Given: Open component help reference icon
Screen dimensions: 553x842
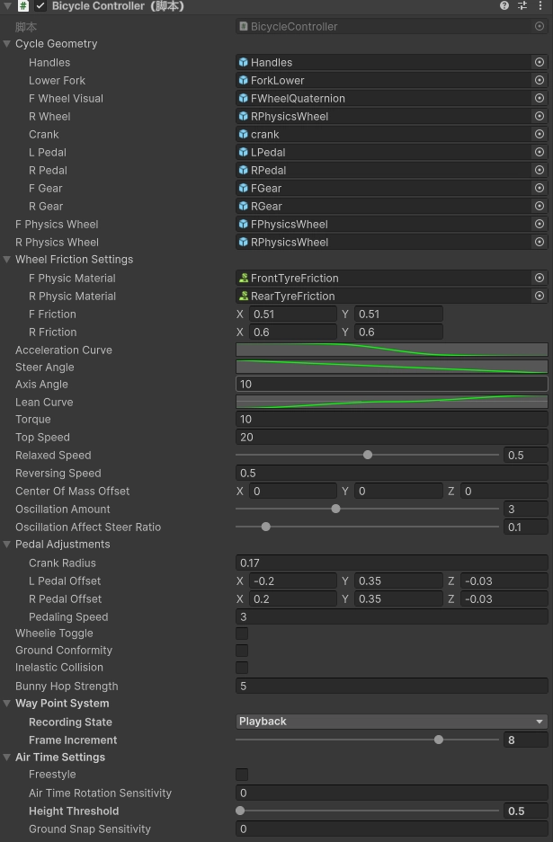Looking at the screenshot, I should pos(504,6).
